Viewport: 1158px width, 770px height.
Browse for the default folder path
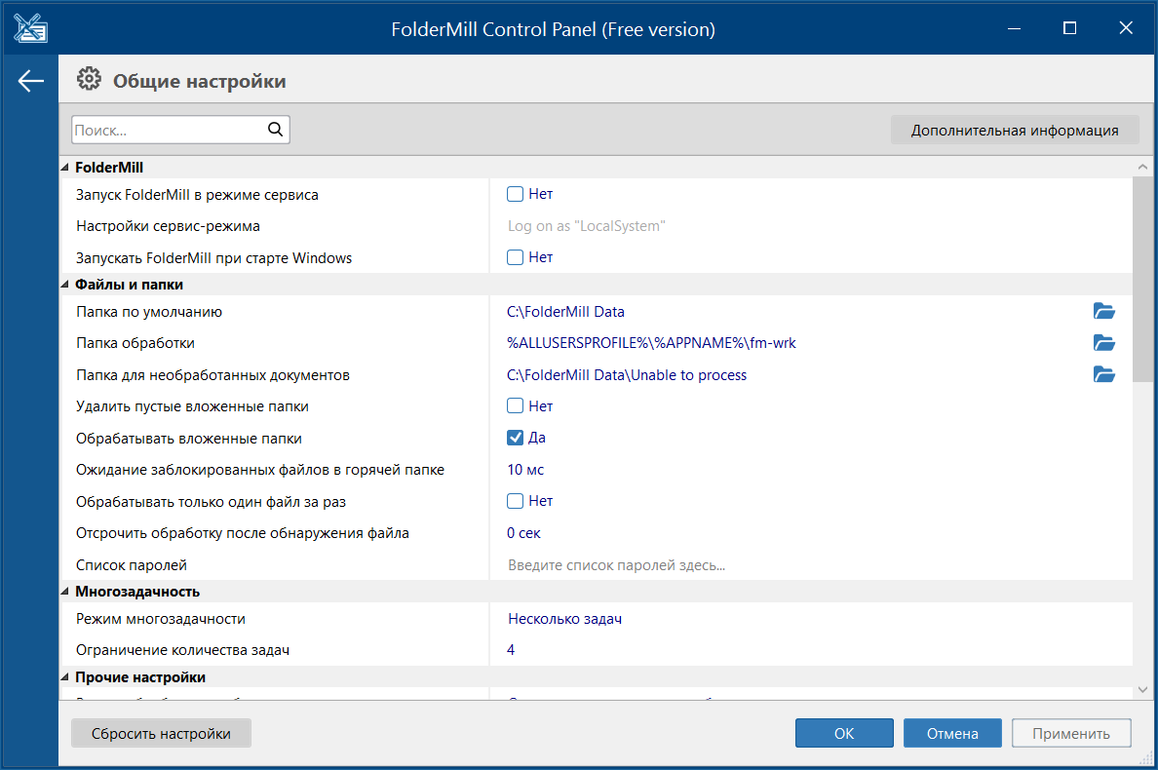pos(1103,312)
